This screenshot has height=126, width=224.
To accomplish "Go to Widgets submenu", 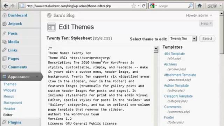I will pyautogui.click(x=10, y=90).
